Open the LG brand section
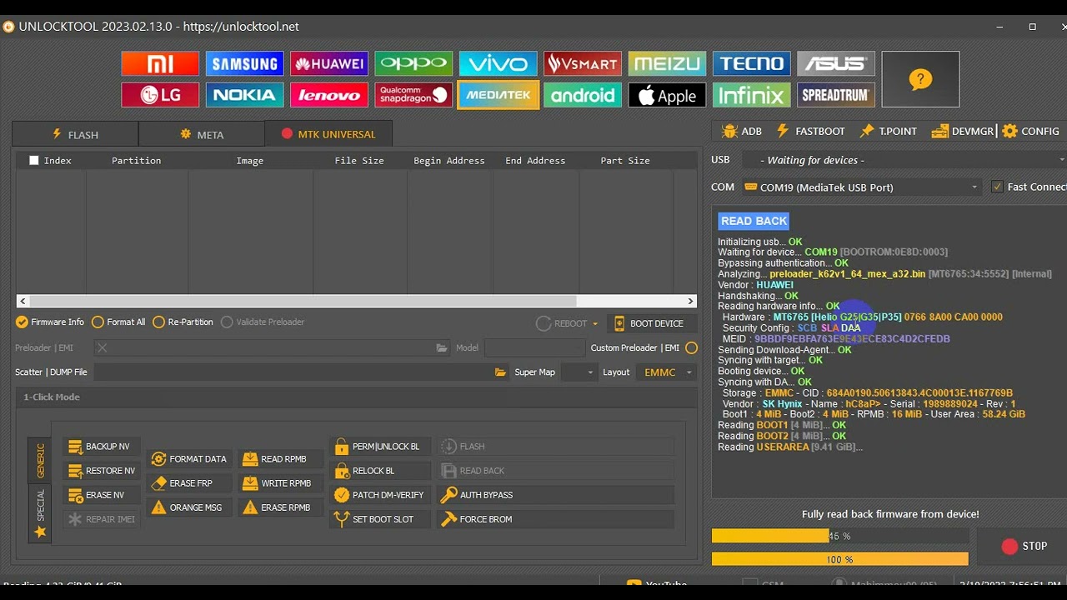The image size is (1067, 600). point(160,95)
